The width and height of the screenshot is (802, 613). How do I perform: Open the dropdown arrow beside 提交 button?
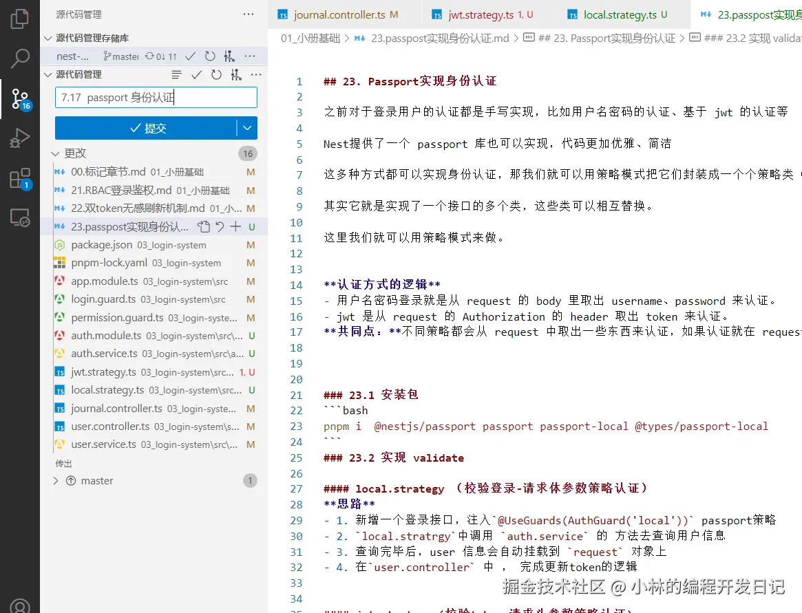tap(248, 128)
